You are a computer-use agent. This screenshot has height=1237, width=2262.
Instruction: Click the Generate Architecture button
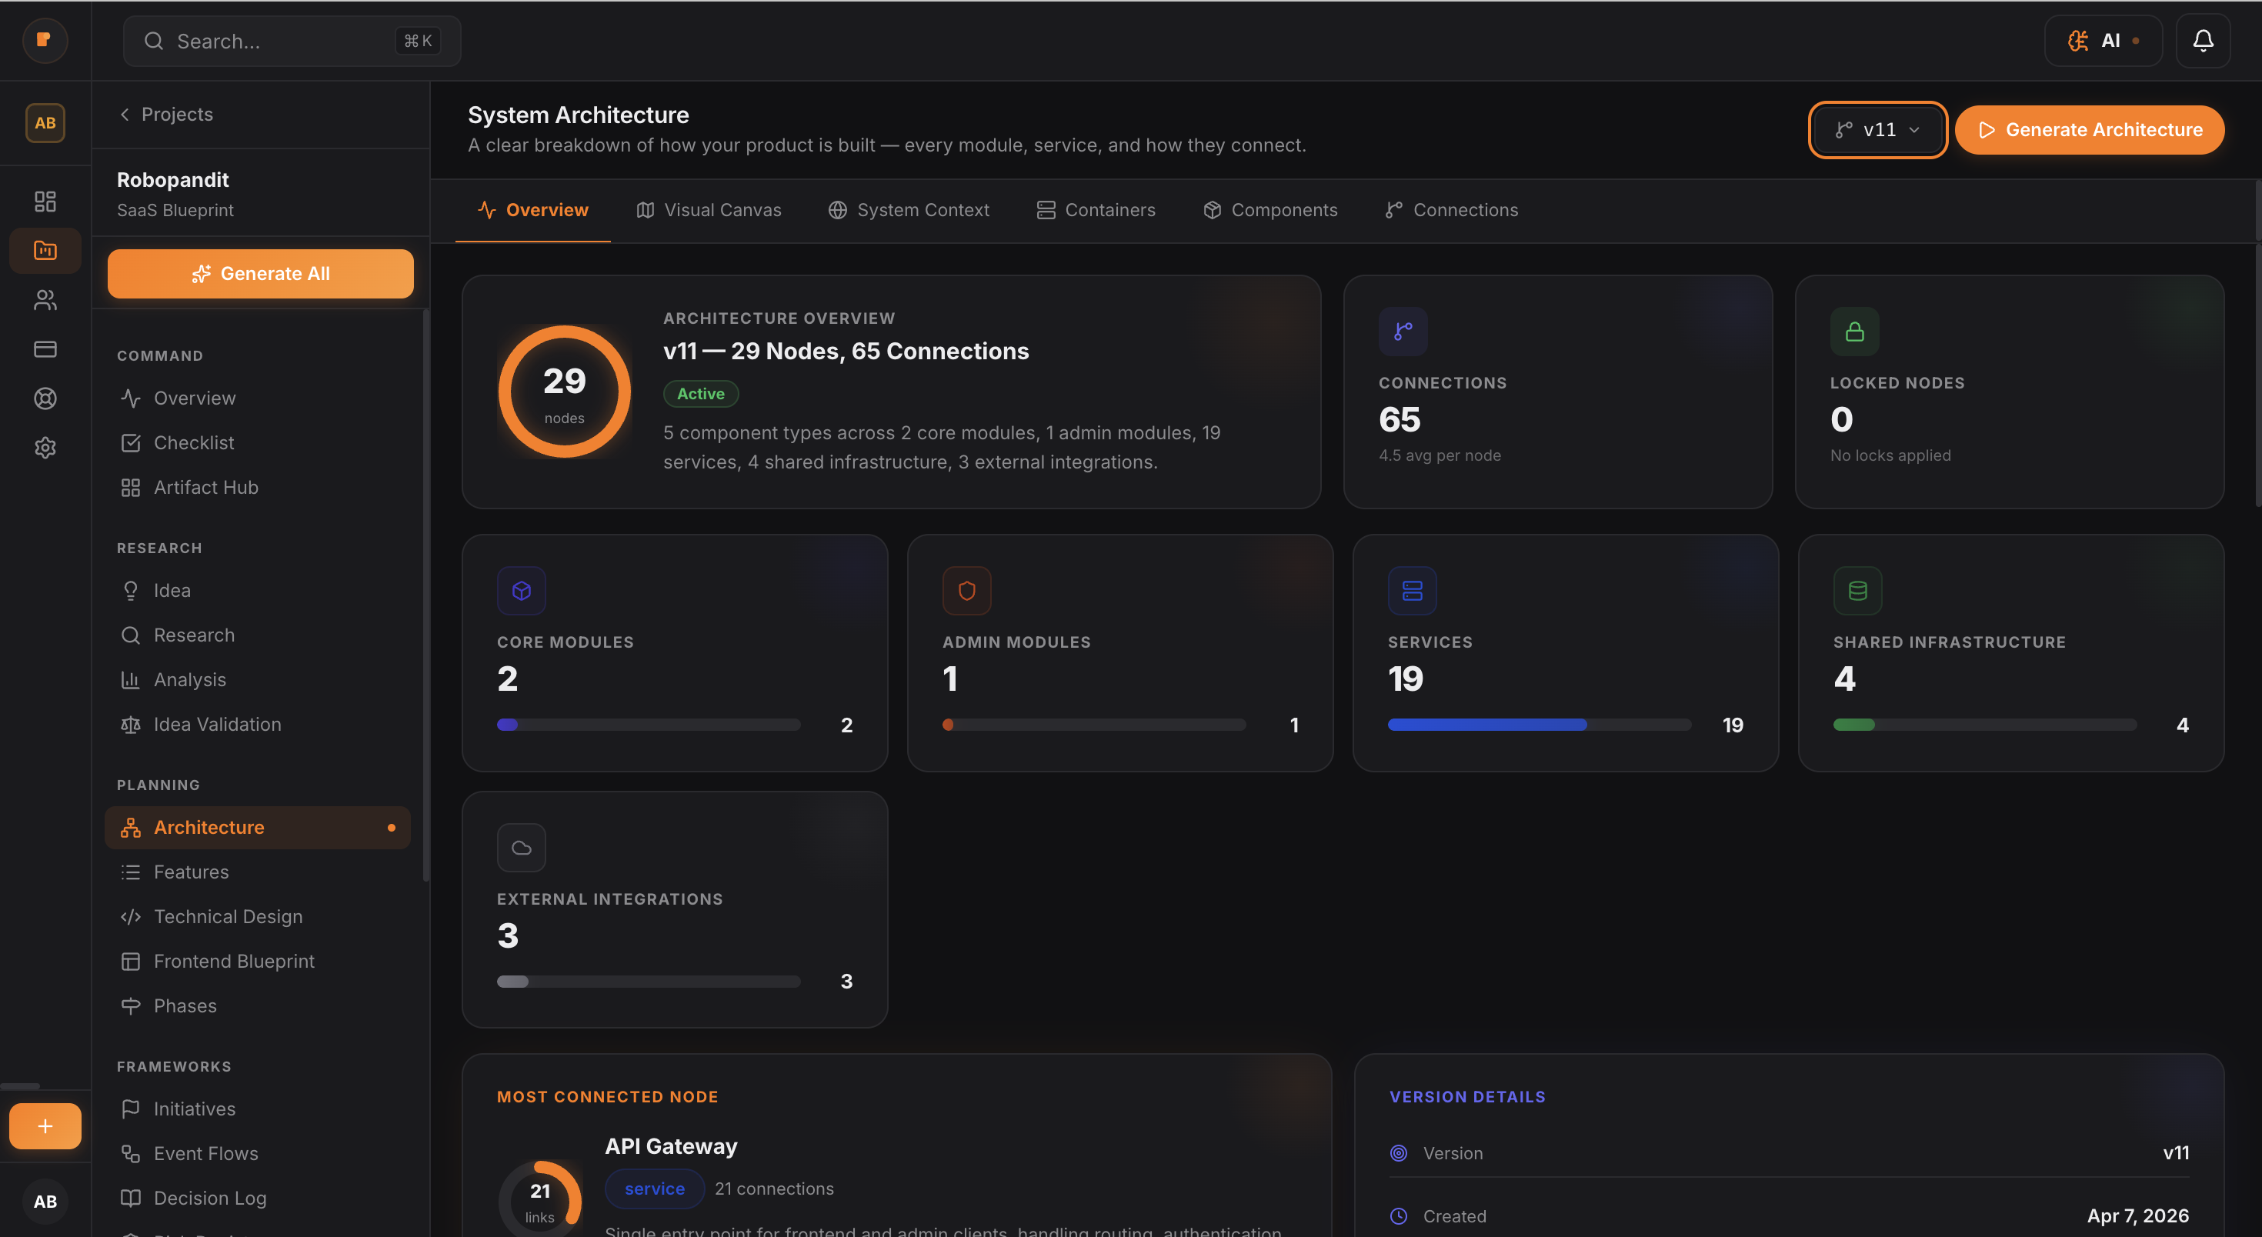(x=2089, y=130)
